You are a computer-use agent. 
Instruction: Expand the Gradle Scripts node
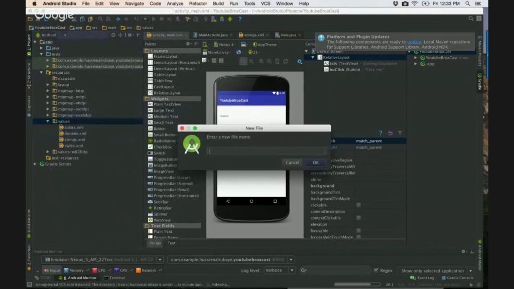tap(35, 164)
